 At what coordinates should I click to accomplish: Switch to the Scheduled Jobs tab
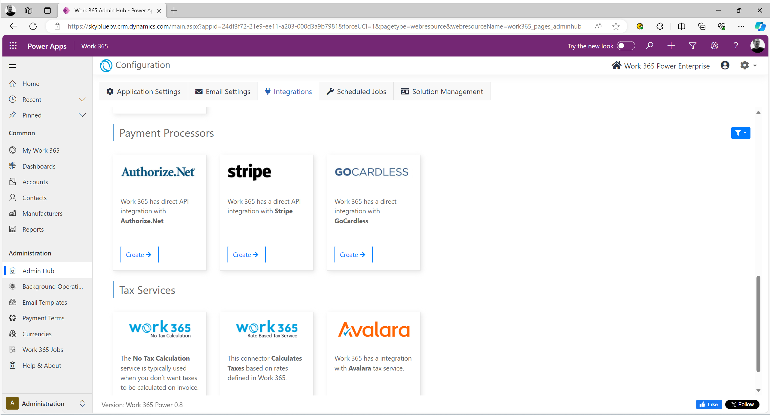(356, 91)
